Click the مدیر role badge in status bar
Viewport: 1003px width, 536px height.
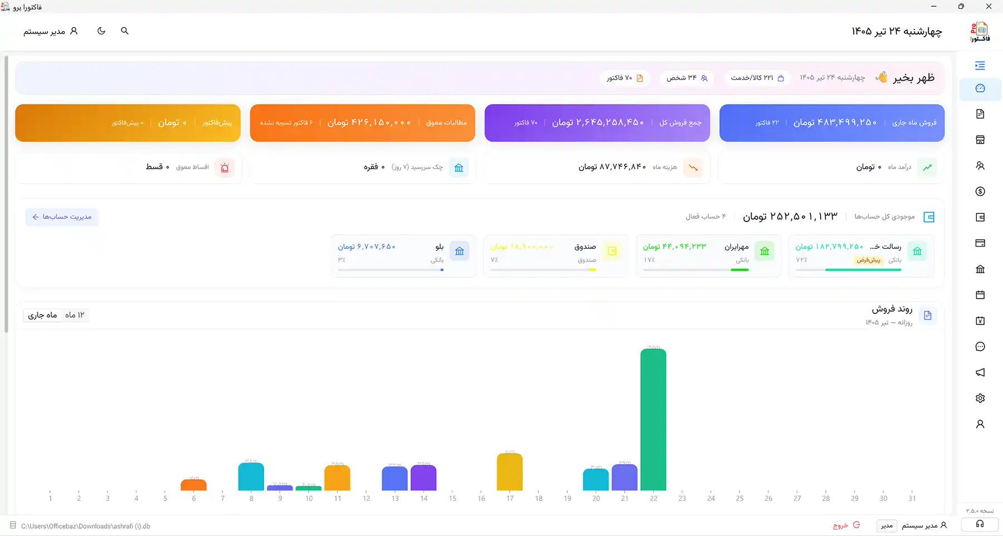coord(887,525)
